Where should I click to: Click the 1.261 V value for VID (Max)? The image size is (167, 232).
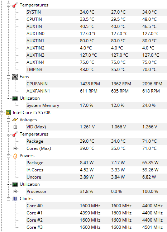pyautogui.click(x=87, y=127)
